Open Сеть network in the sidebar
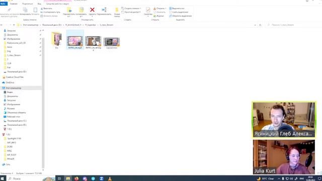 coord(8,164)
